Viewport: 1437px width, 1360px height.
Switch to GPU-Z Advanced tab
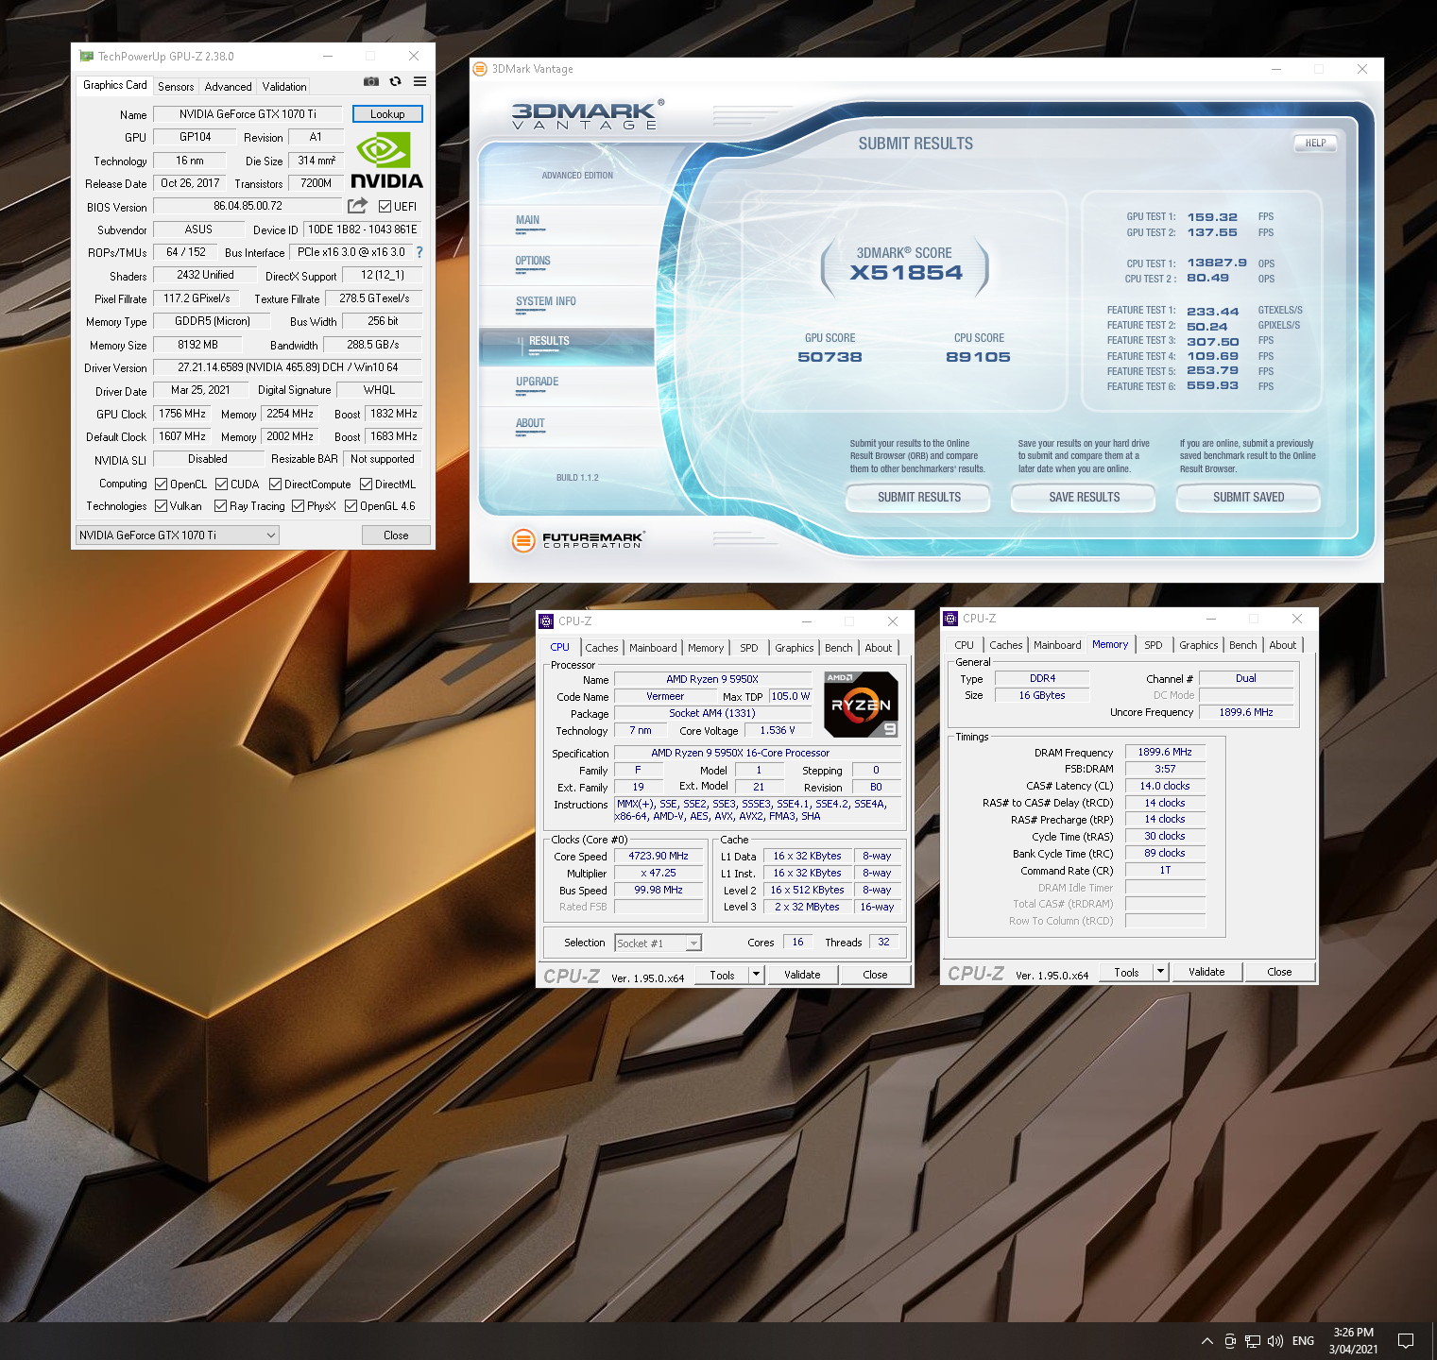(x=229, y=87)
